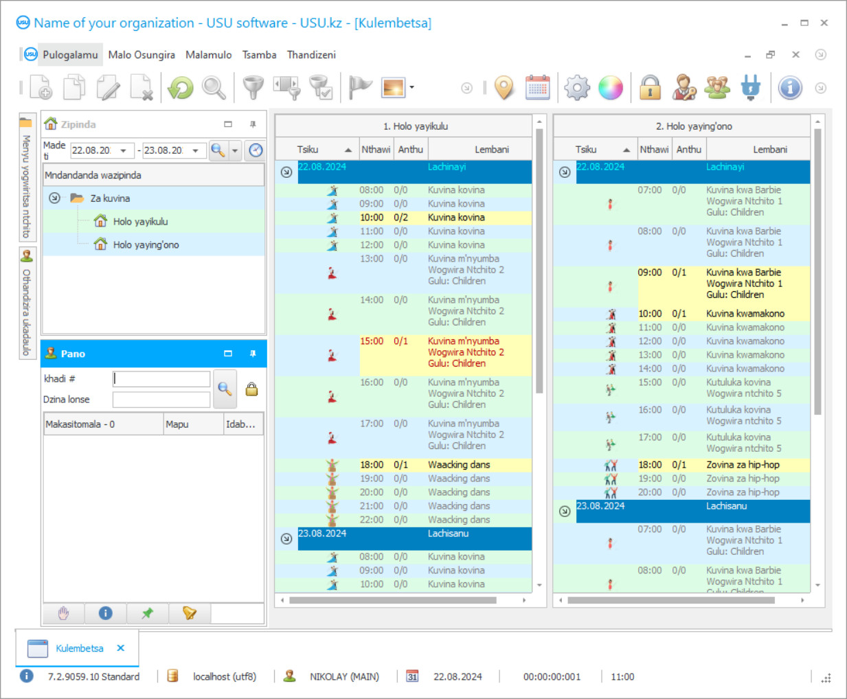Click the padlock icon in the toolbar

(x=650, y=88)
